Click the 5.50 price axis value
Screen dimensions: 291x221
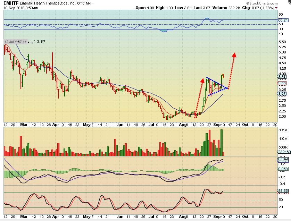point(282,42)
